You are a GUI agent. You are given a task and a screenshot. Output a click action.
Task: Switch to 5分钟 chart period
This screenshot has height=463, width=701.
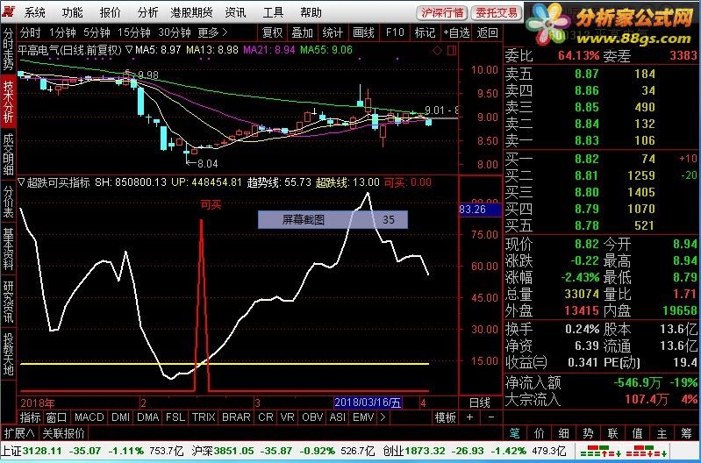pos(97,32)
